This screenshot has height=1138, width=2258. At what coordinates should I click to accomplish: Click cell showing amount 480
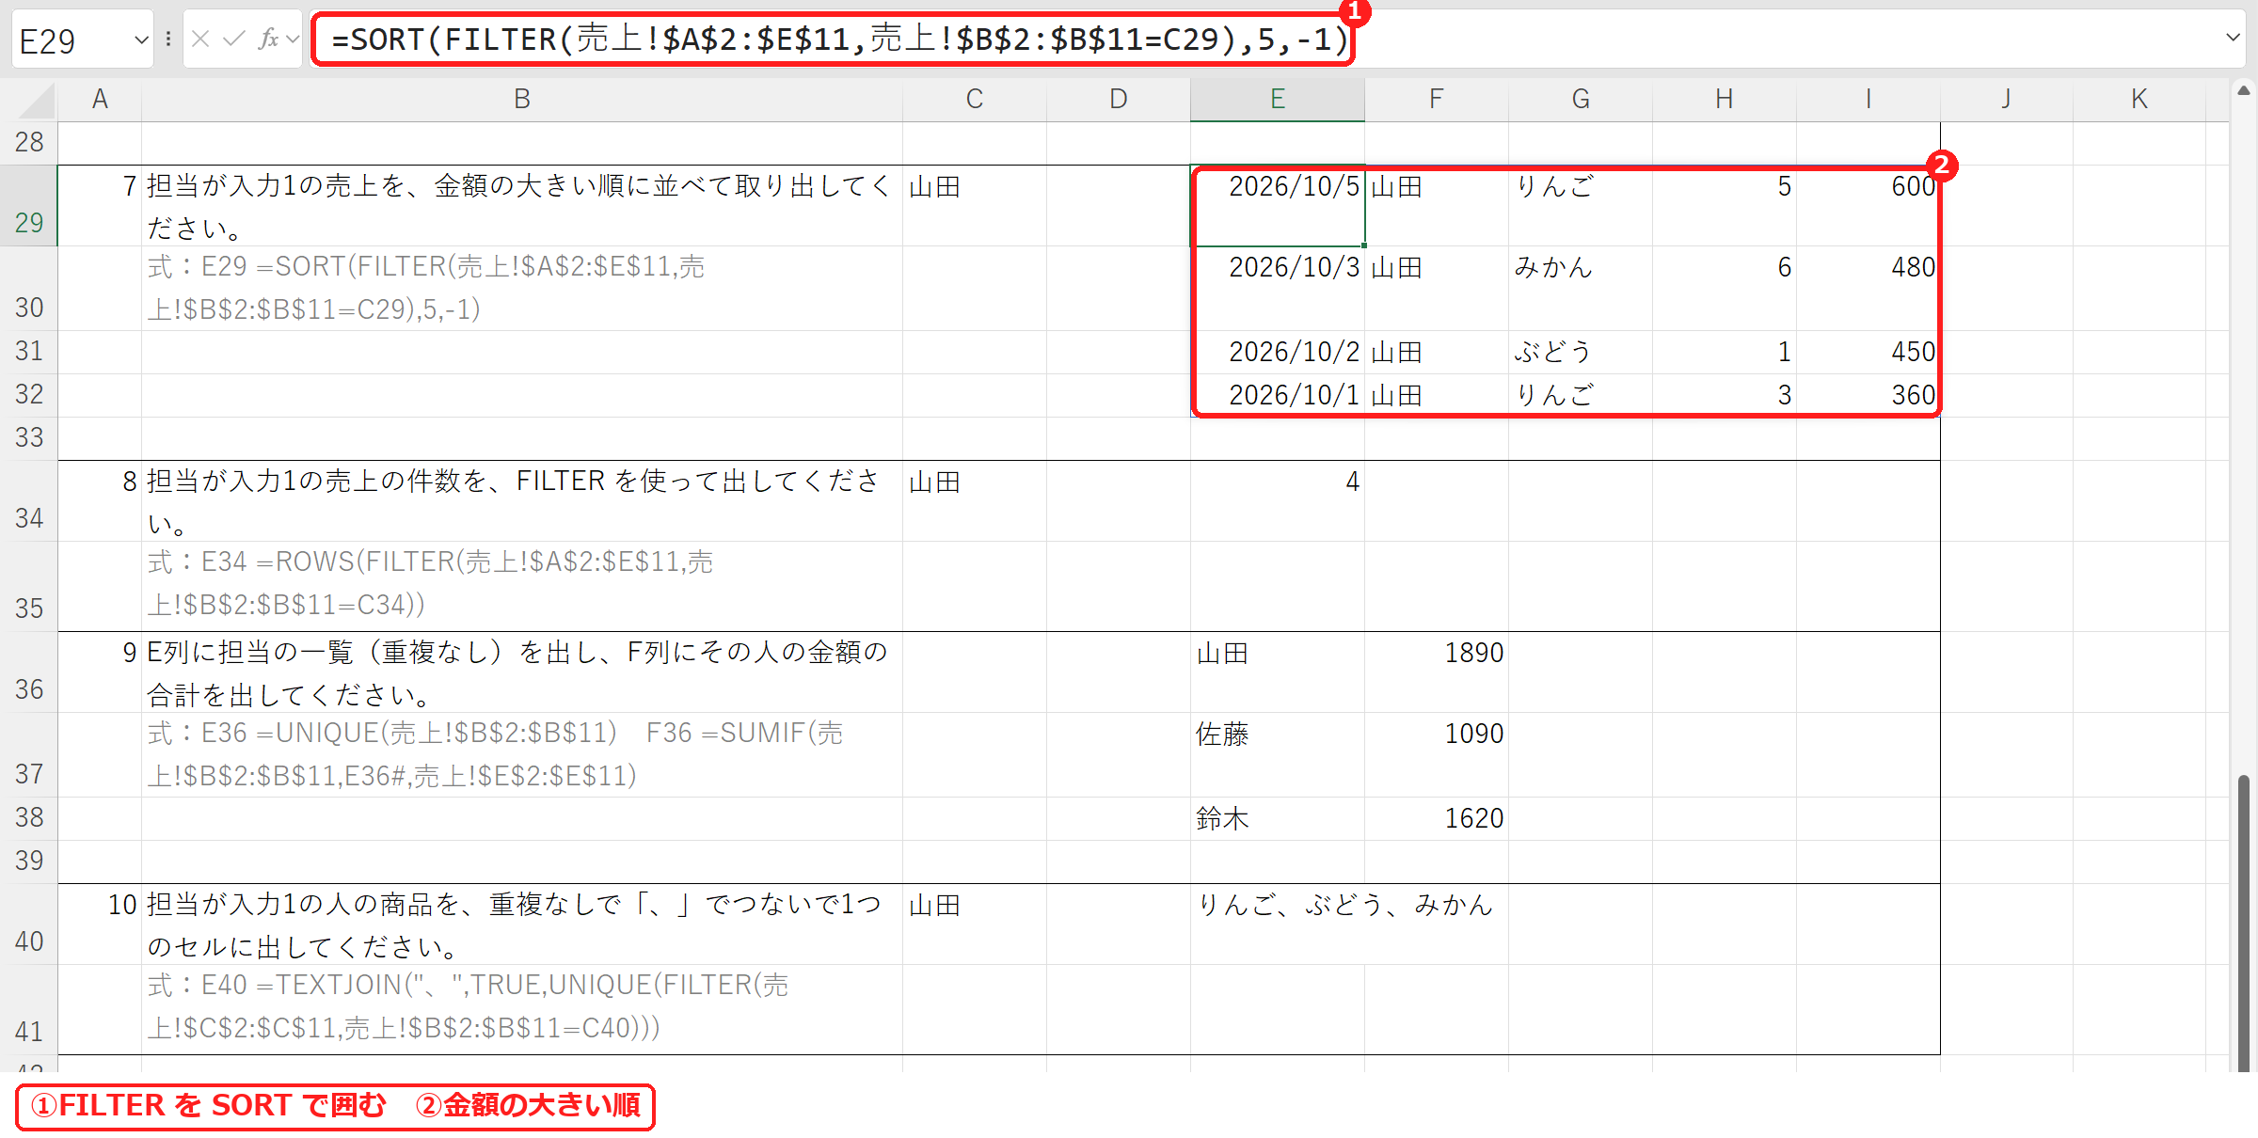click(1868, 289)
